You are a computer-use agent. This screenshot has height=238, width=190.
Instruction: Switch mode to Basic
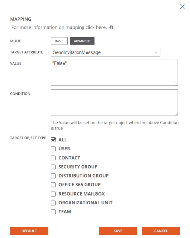coord(59,41)
